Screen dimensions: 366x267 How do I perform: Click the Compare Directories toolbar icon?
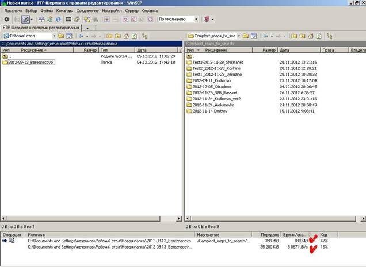[41, 20]
